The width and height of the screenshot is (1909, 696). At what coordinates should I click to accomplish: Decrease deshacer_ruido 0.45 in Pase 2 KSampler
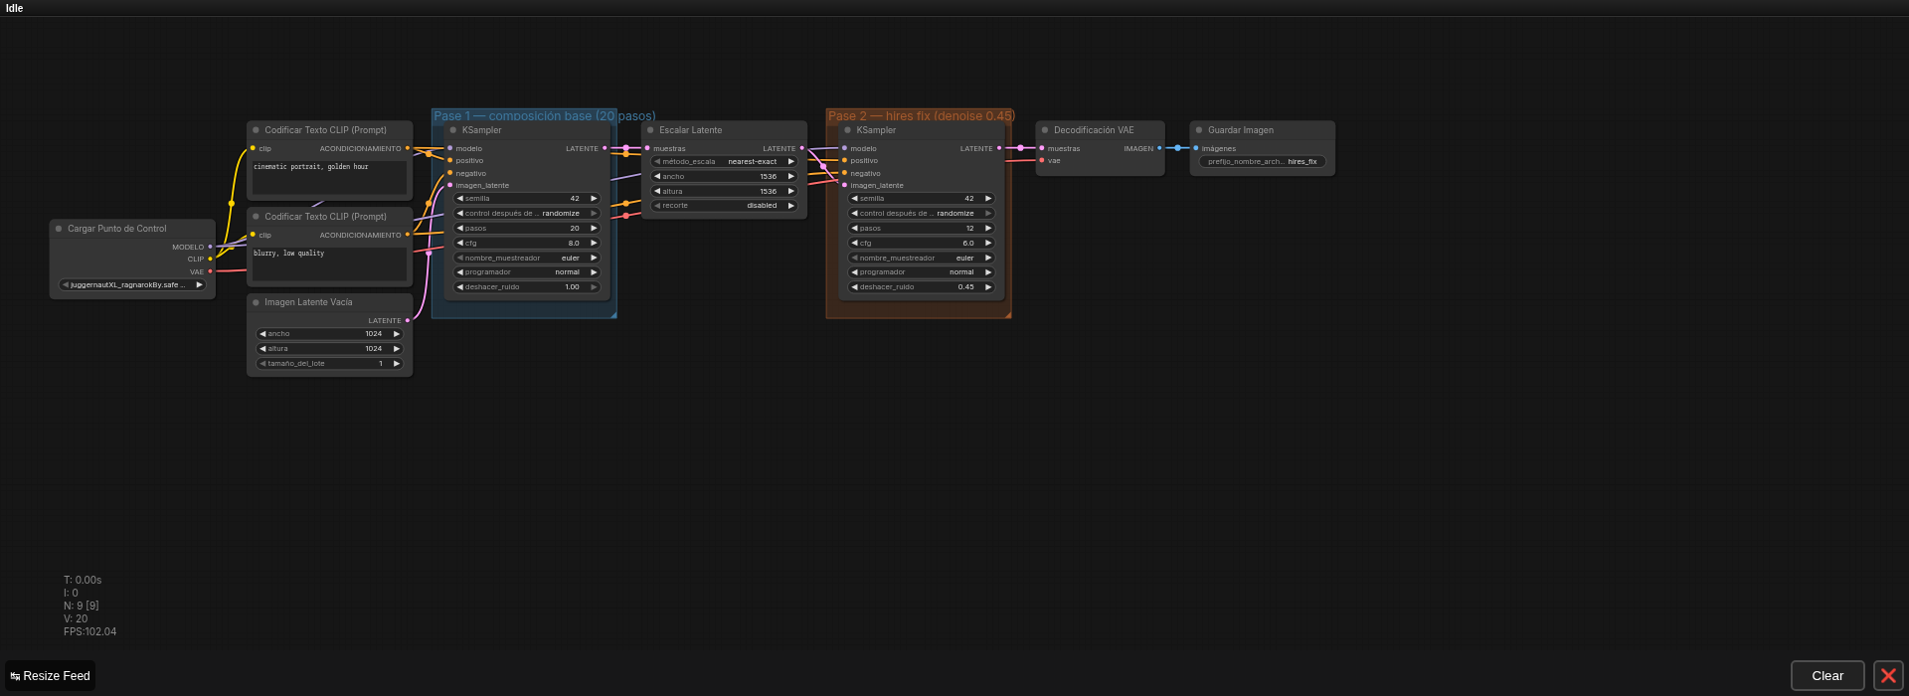pyautogui.click(x=855, y=287)
